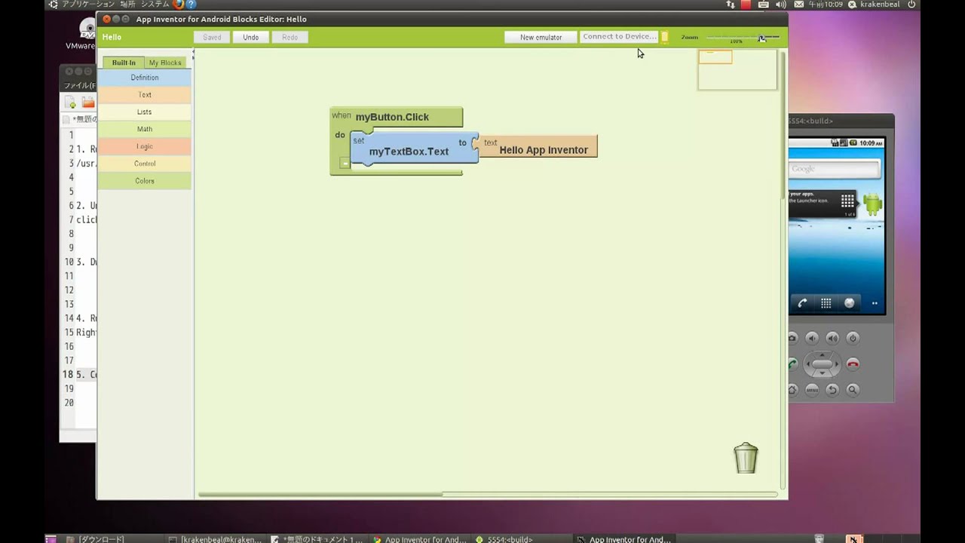Viewport: 965px width, 543px height.
Task: Open the help icon in top panel
Action: pyautogui.click(x=191, y=5)
